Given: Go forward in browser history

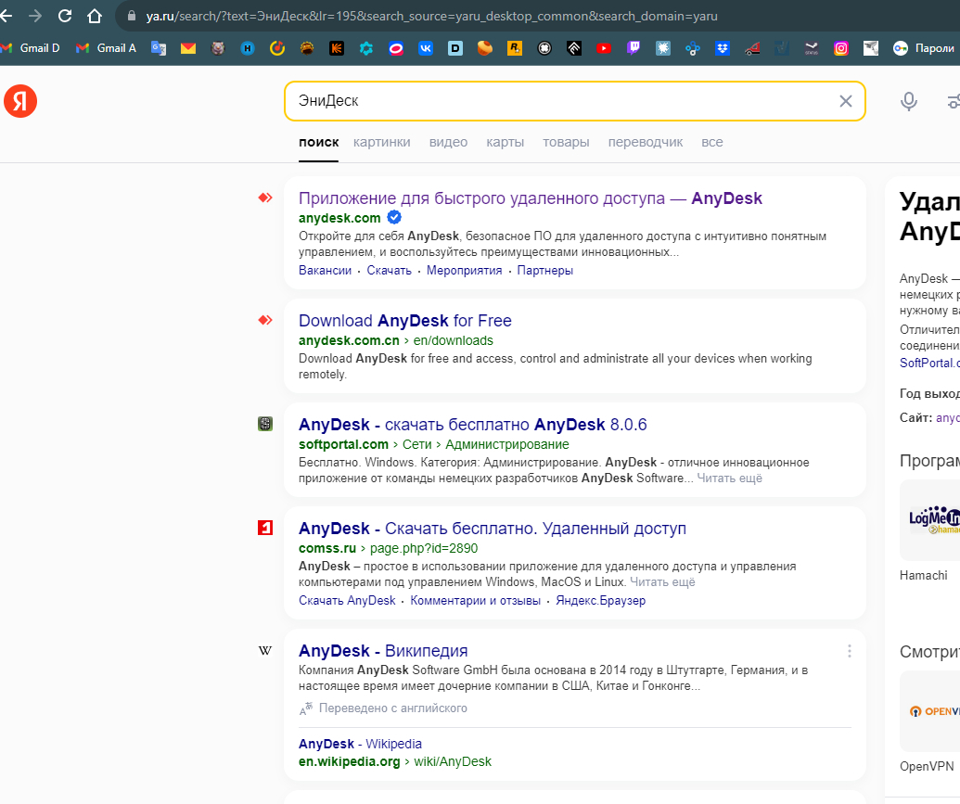Looking at the screenshot, I should pos(35,16).
